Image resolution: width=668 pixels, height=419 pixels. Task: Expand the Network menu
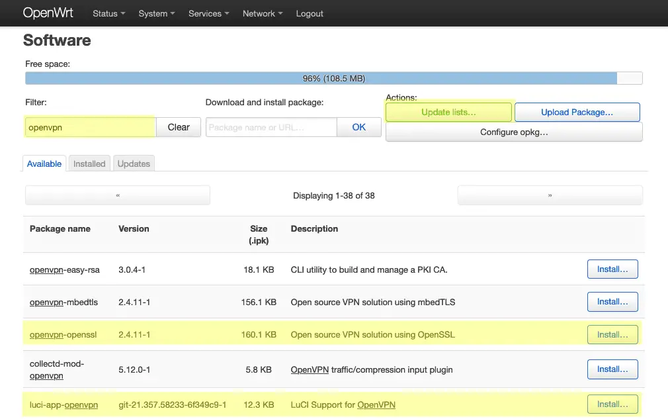(263, 14)
